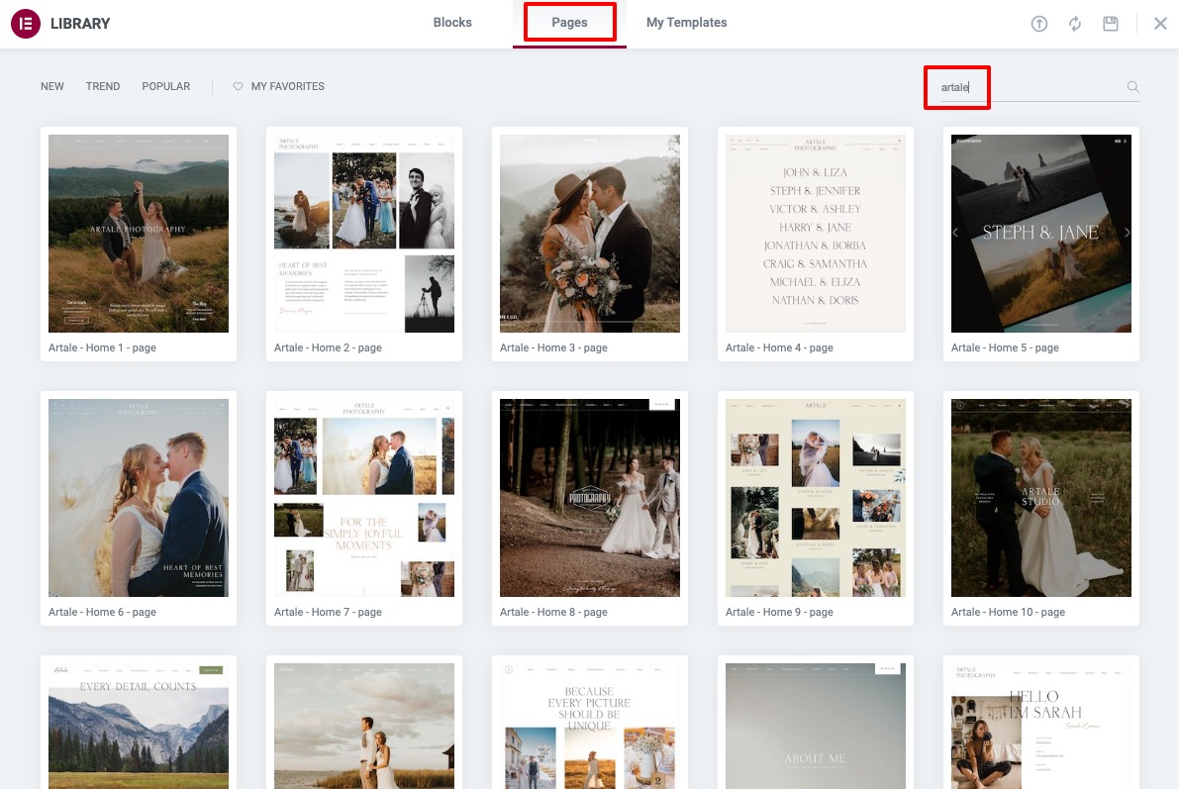The height and width of the screenshot is (789, 1179).
Task: Open the Artale - Home 5 slider template
Action: click(1040, 233)
